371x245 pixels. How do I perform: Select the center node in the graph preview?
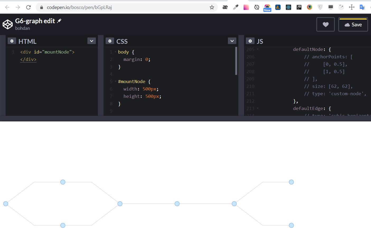click(x=177, y=203)
